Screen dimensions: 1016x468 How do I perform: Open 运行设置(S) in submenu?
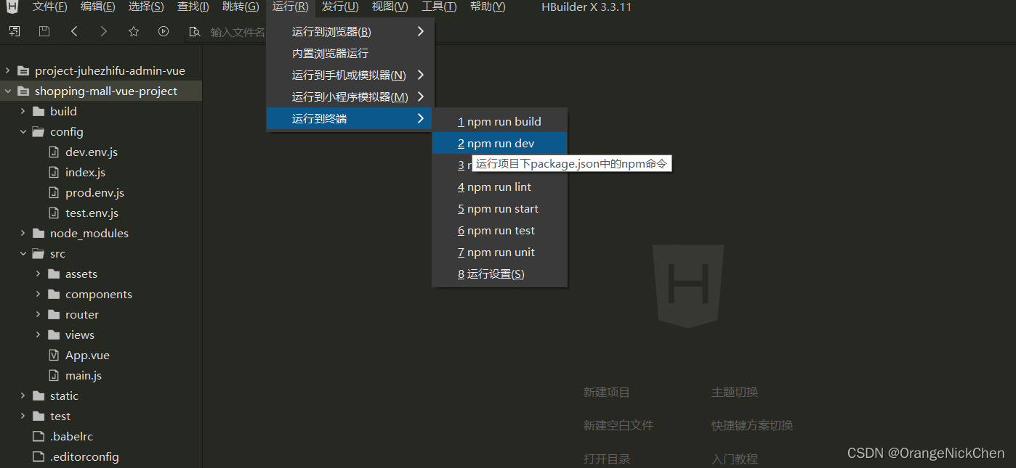(x=499, y=274)
